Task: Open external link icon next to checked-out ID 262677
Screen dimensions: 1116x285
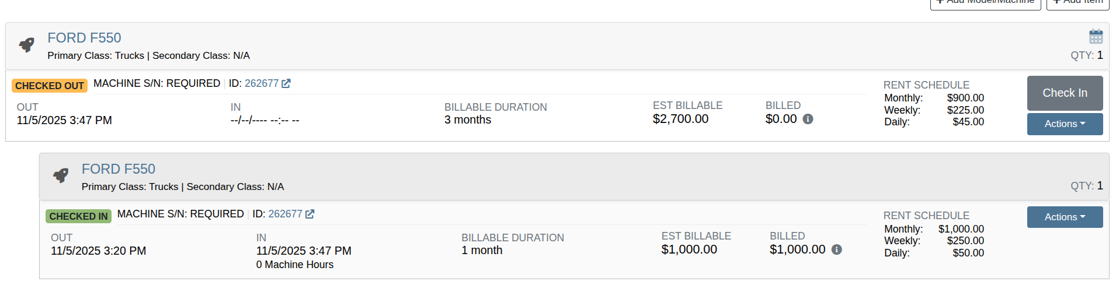Action: pyautogui.click(x=286, y=83)
